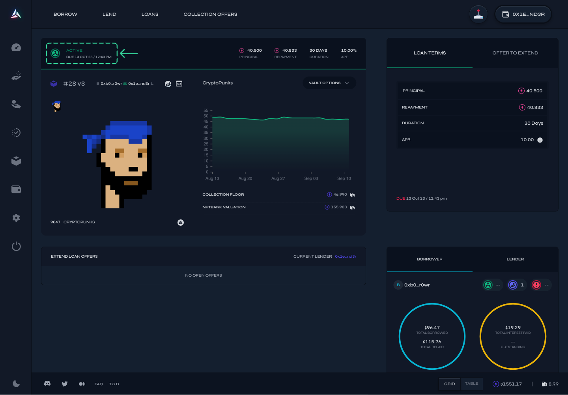Click NO OPEN OFFERS text

204,275
